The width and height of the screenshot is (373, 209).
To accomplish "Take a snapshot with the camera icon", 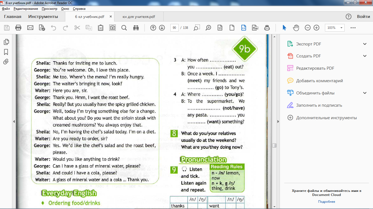I will [112, 28].
